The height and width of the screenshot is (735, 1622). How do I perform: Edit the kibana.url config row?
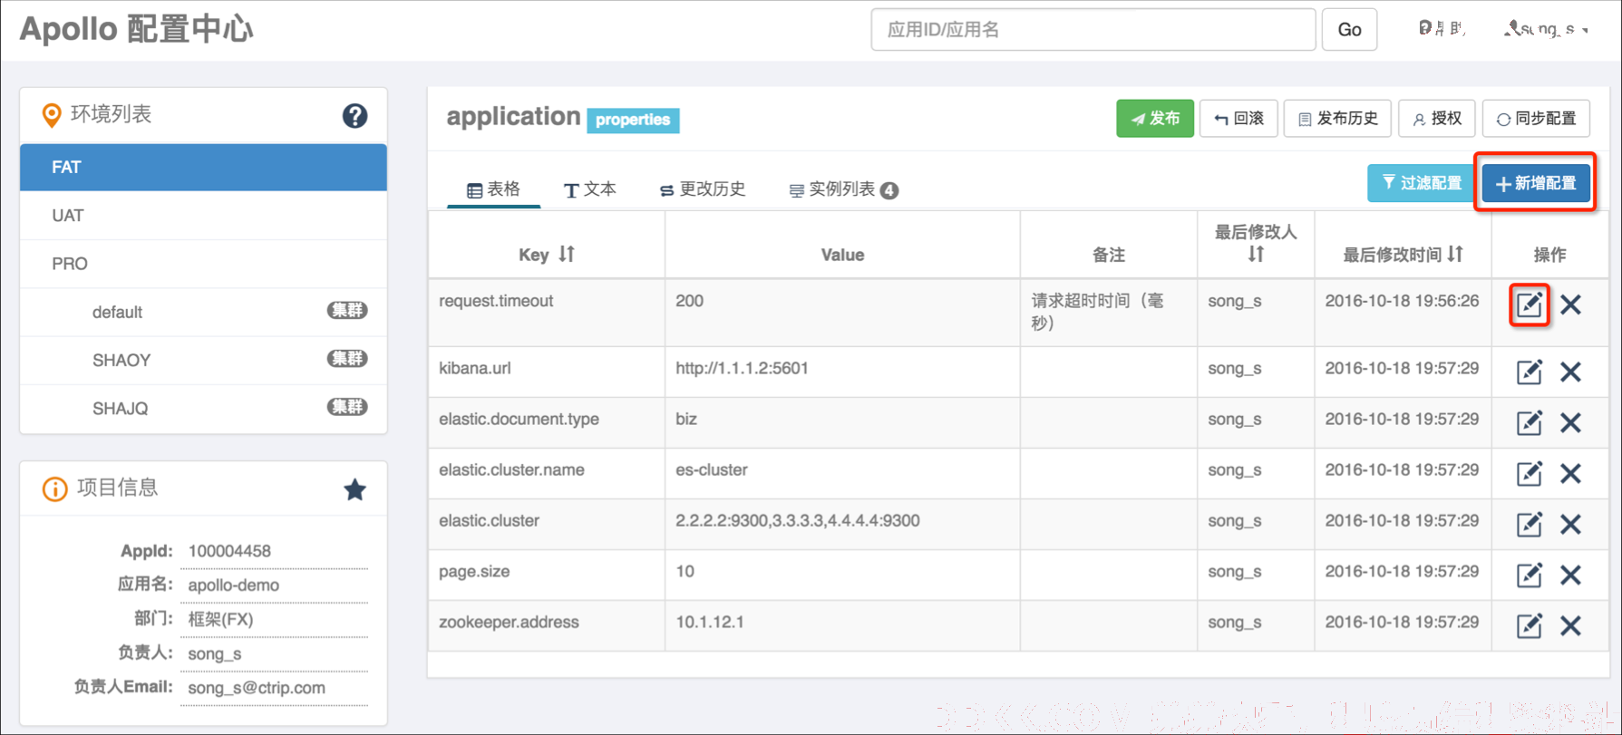point(1529,372)
